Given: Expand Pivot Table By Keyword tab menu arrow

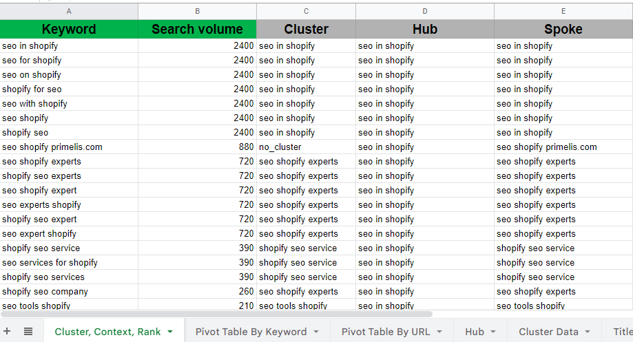Looking at the screenshot, I should (315, 332).
